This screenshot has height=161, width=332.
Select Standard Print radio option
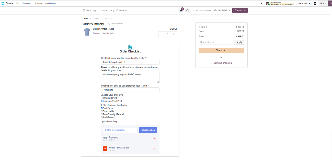tap(101, 98)
